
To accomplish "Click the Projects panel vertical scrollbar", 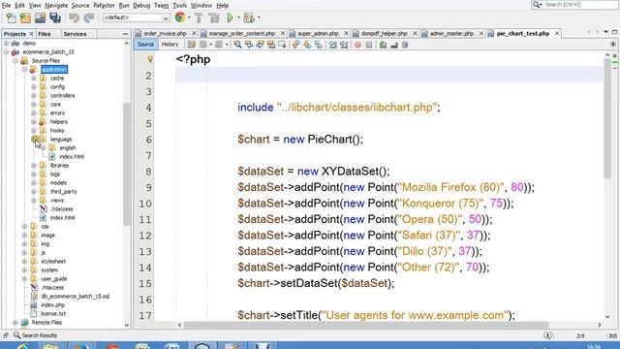I will (x=127, y=164).
